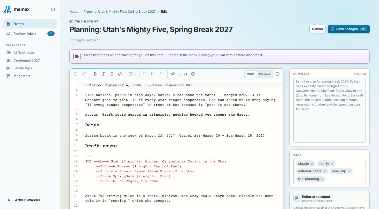Collapse the sidebar with the panel icon
This screenshot has width=379, height=209.
[53, 9]
